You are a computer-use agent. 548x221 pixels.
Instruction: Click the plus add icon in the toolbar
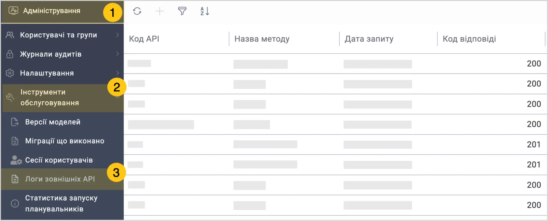click(160, 11)
